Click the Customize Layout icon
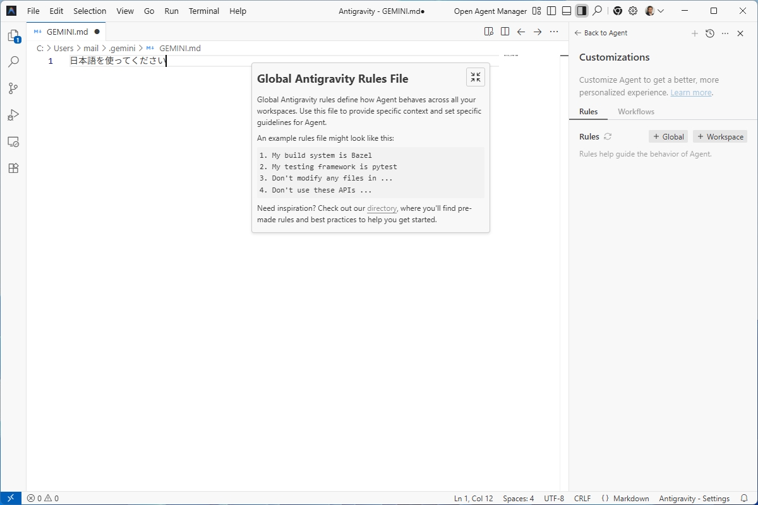The image size is (758, 505). (x=537, y=11)
